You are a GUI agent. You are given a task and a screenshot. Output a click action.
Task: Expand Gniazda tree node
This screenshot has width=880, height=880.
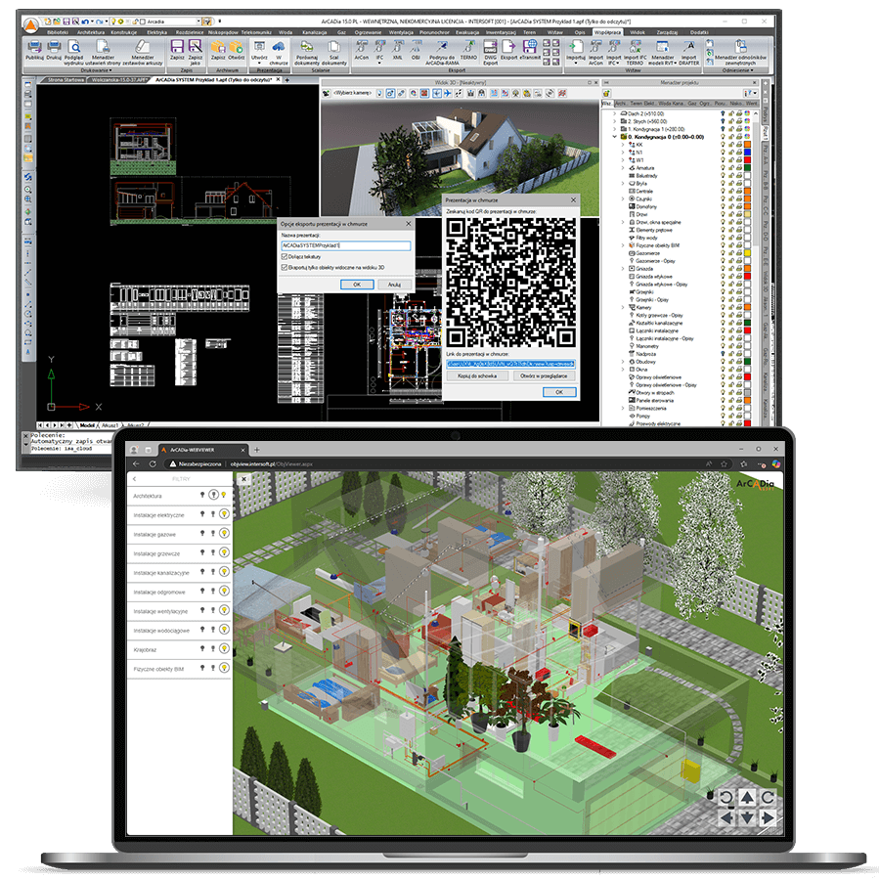tap(623, 269)
